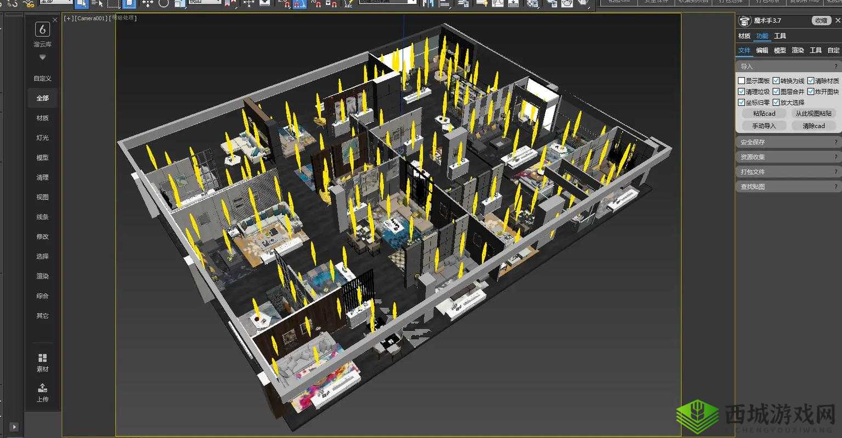842x438 pixels.
Task: Click the 收缩 collapse control in 魔术手 header
Action: [821, 20]
